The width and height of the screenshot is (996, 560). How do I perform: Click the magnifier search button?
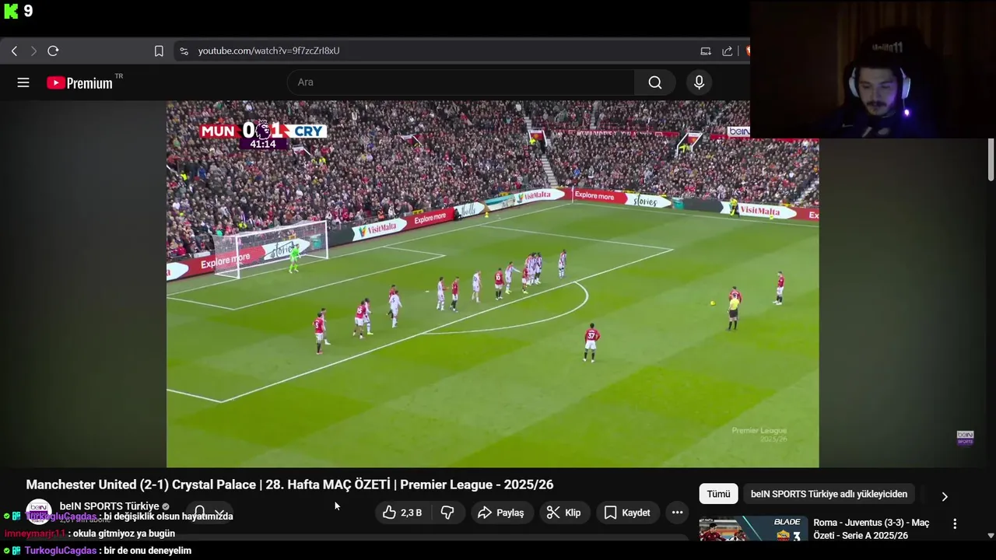coord(655,82)
